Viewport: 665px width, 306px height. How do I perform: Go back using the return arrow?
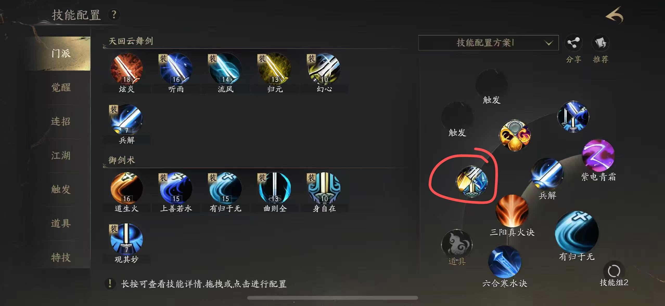(x=615, y=15)
